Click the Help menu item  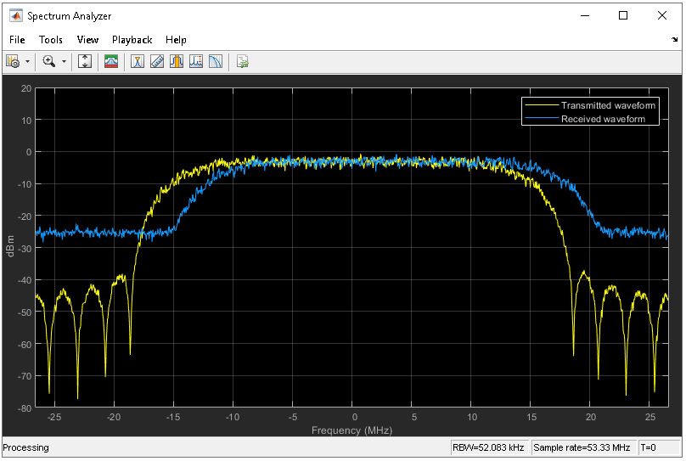pyautogui.click(x=176, y=39)
